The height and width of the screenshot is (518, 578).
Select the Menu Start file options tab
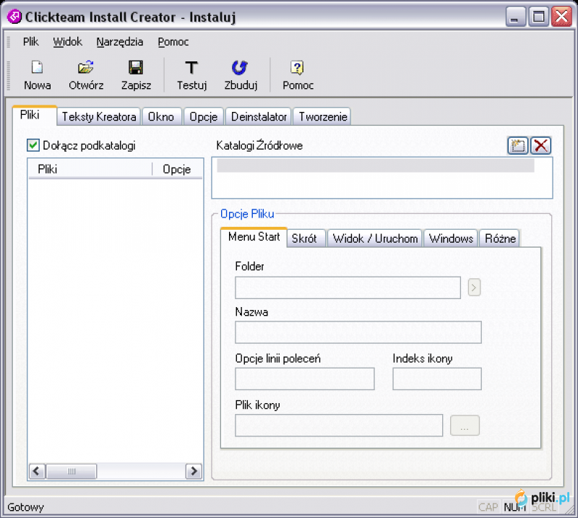click(x=254, y=237)
